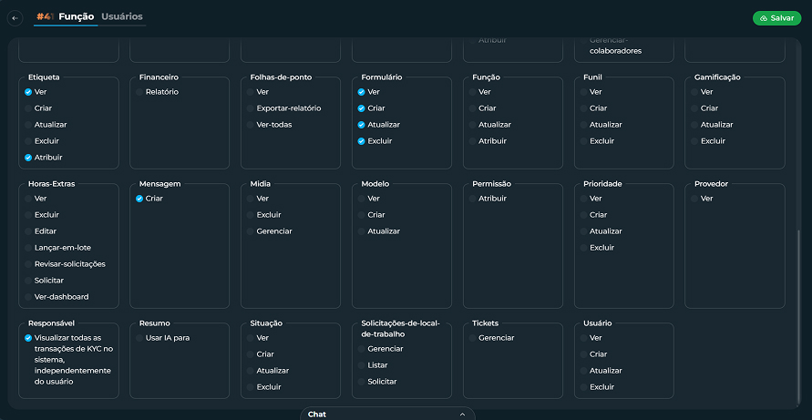Click the Gerenciar-colaboradores label
This screenshot has height=420, width=812.
tap(616, 46)
